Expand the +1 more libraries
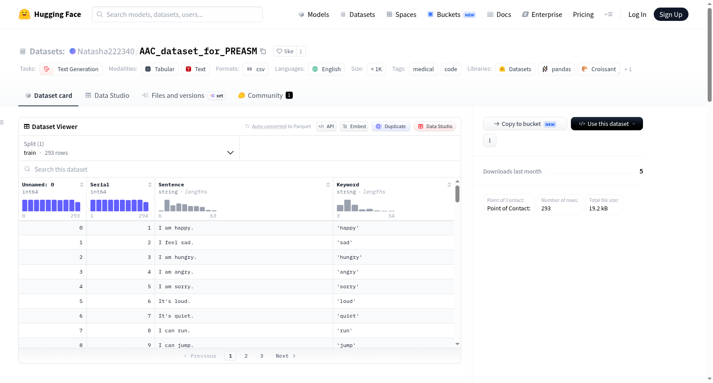Screen dimensions: 713x383 click(x=628, y=69)
